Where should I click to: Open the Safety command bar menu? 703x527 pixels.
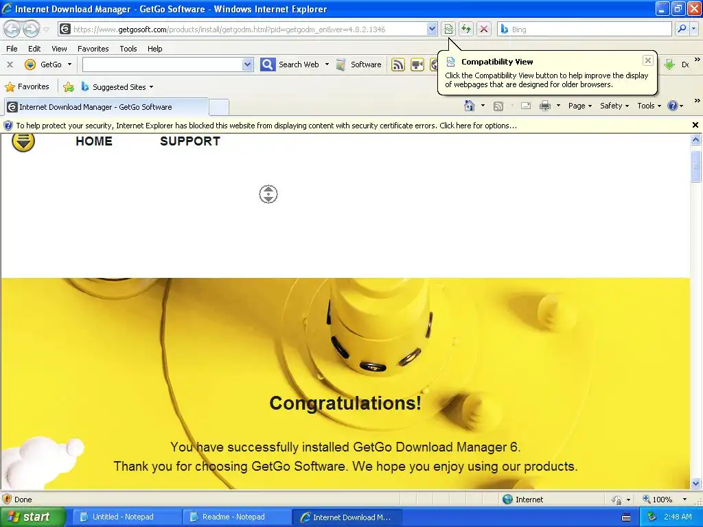coord(614,106)
